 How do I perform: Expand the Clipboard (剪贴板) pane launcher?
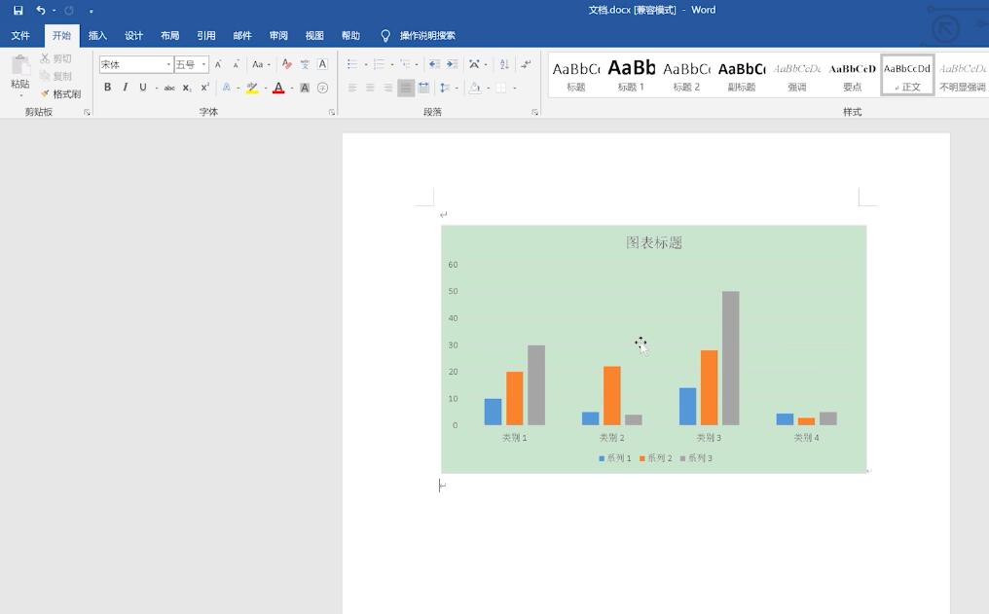(87, 112)
